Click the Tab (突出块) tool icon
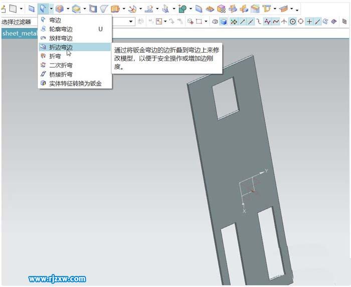 coord(13,9)
